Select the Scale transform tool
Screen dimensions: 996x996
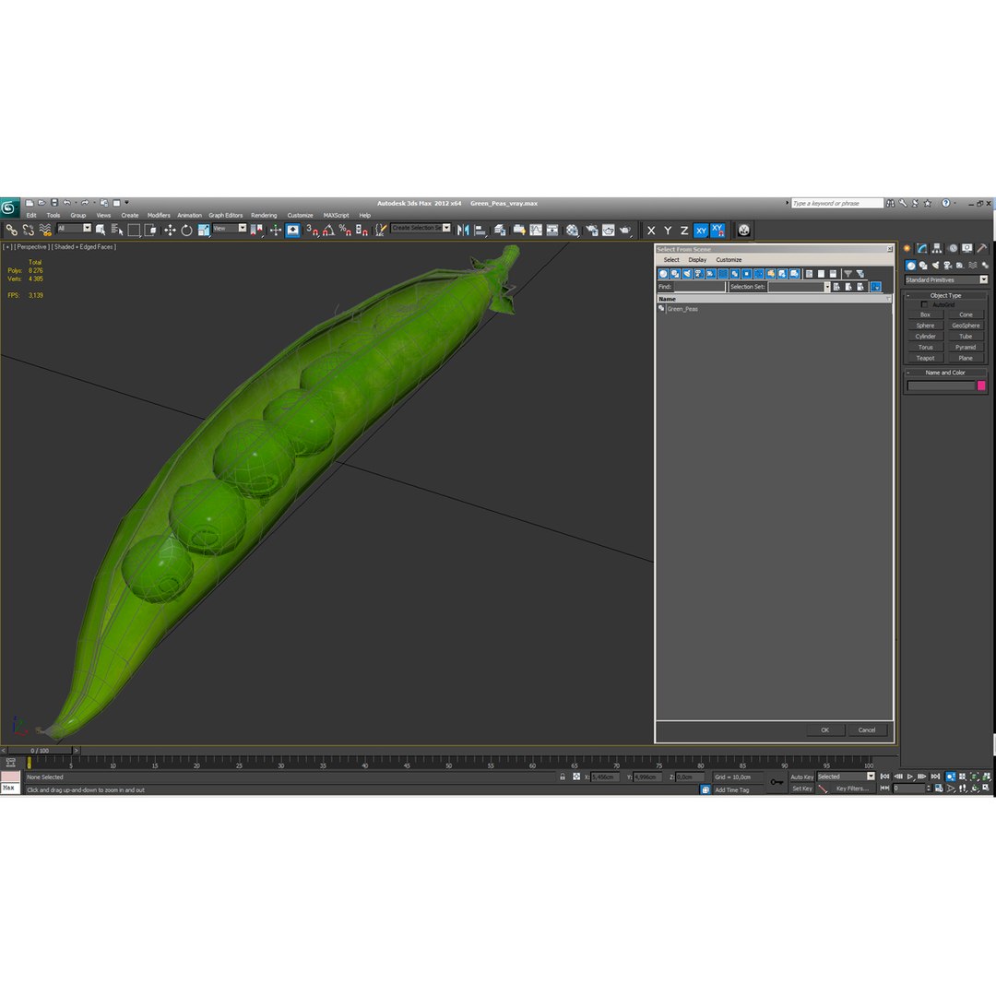point(203,230)
